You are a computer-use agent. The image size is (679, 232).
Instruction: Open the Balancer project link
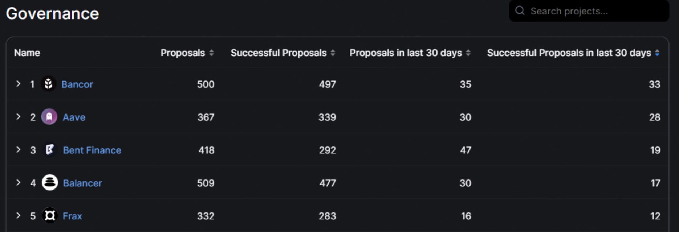click(x=82, y=183)
